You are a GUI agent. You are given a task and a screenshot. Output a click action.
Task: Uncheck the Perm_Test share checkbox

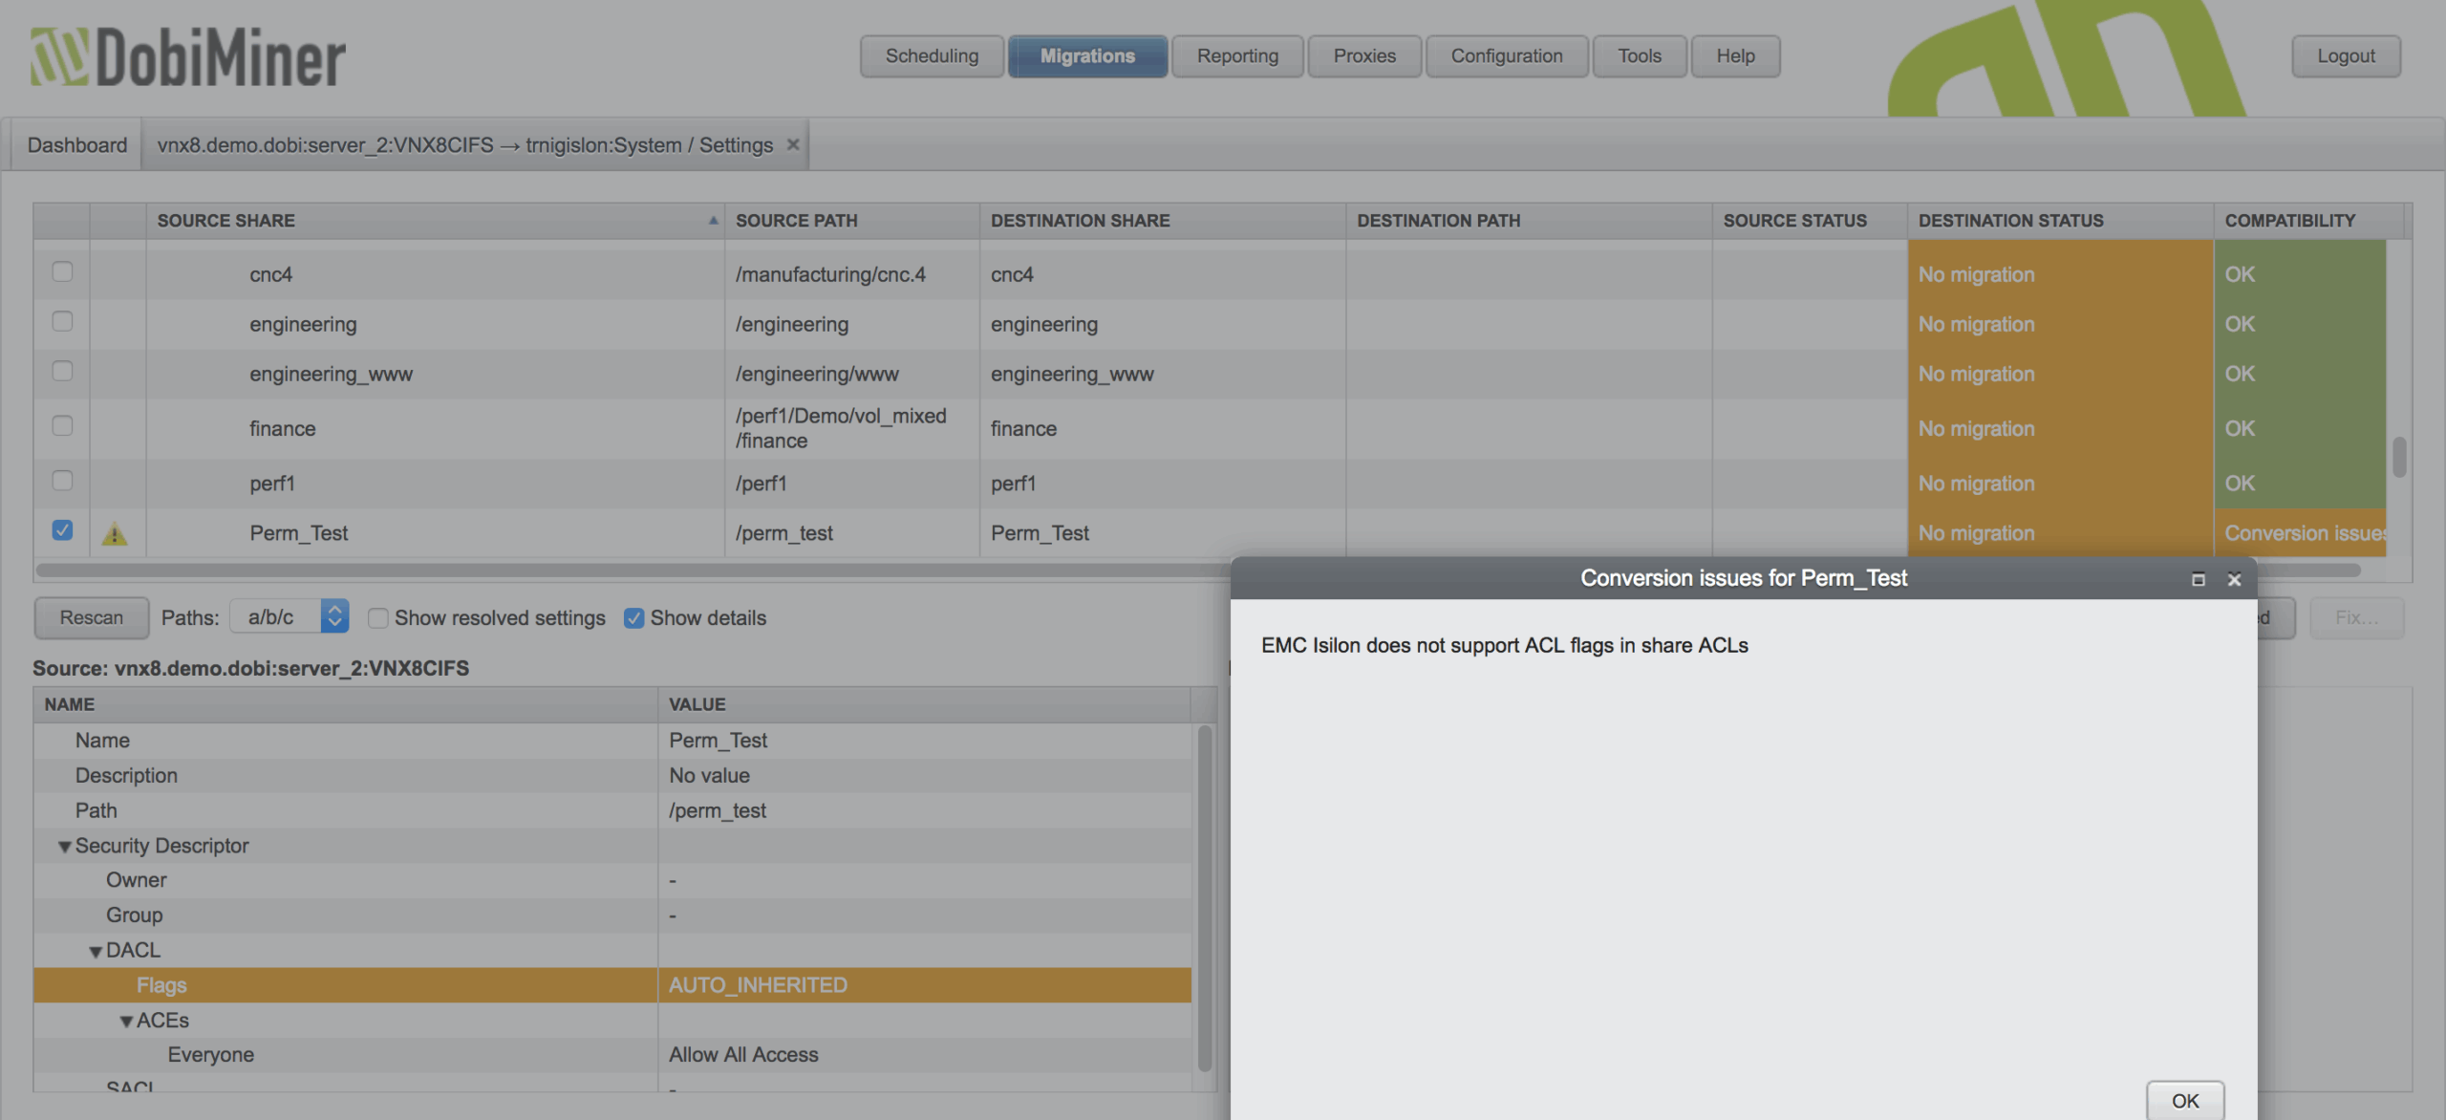62,530
